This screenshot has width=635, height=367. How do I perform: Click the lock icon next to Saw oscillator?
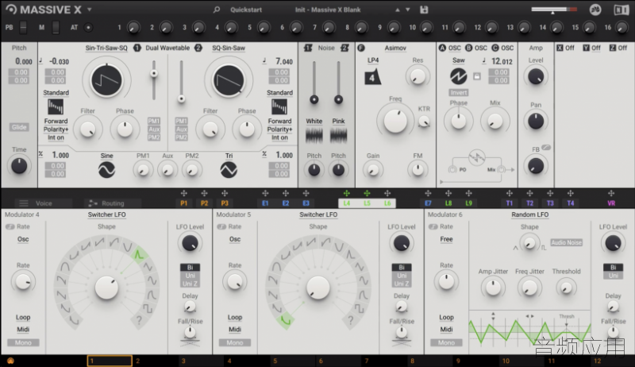(477, 76)
